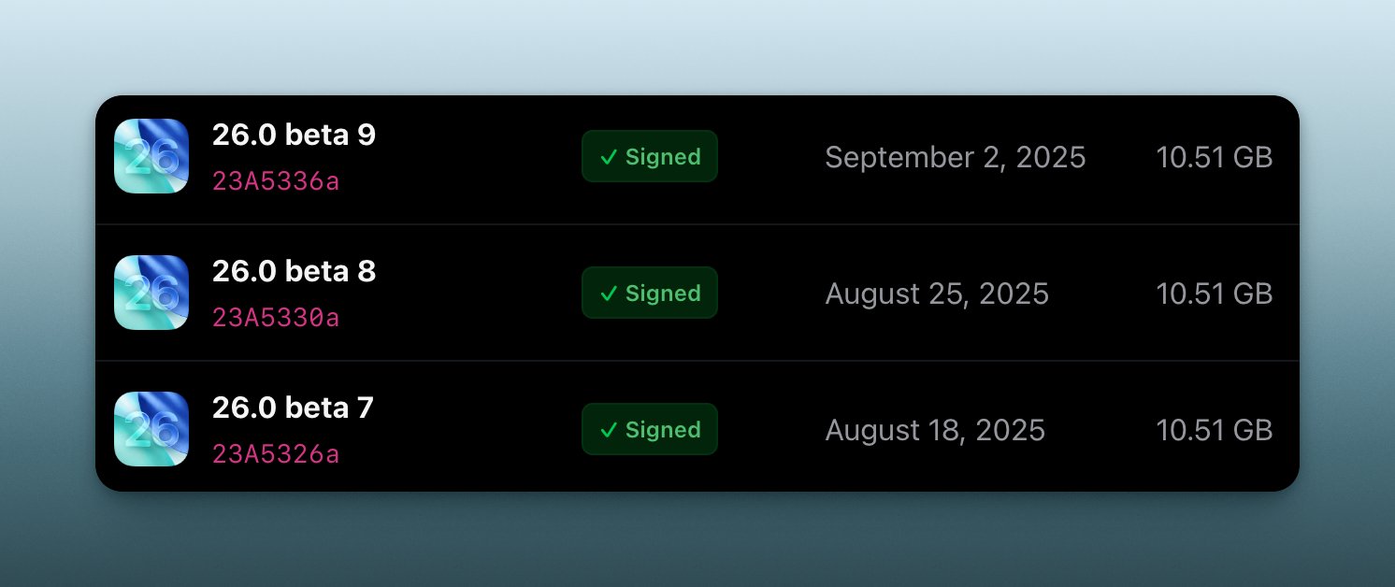Click the checkmark in beta 9's Signed badge

tap(609, 157)
